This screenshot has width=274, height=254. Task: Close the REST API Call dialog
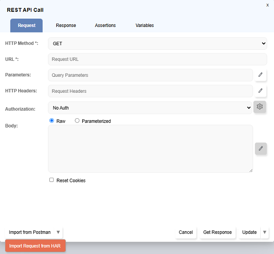(268, 5)
